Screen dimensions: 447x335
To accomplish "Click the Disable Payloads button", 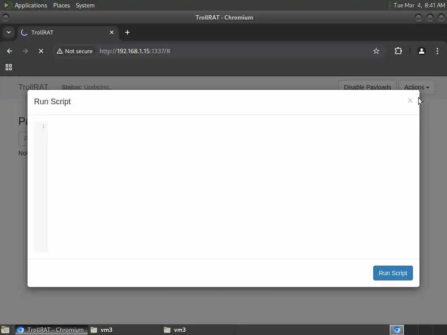I will pos(367,87).
